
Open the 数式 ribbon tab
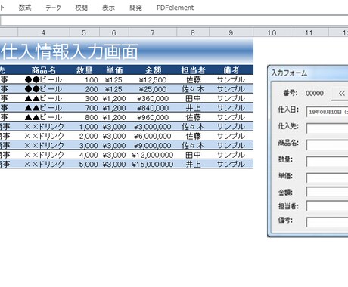(25, 8)
